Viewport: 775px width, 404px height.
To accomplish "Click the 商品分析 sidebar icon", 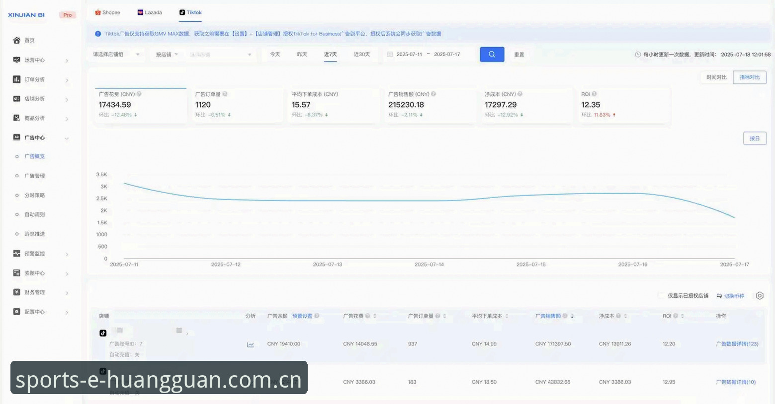I will click(16, 118).
